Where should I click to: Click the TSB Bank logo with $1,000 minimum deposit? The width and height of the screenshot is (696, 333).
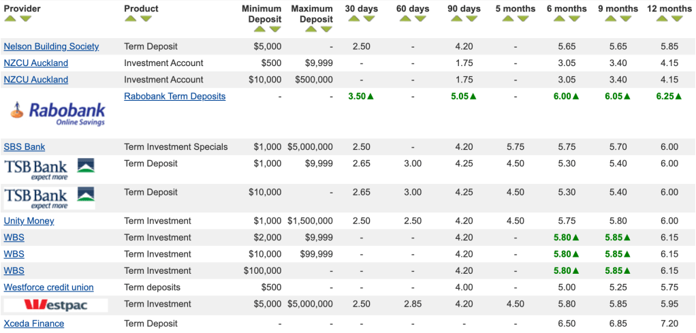[49, 169]
